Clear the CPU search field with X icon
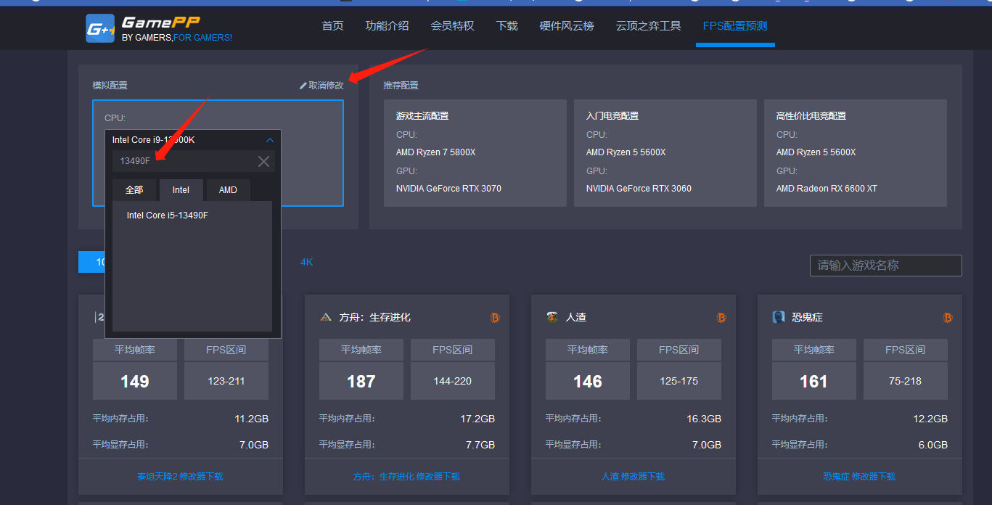 point(263,161)
